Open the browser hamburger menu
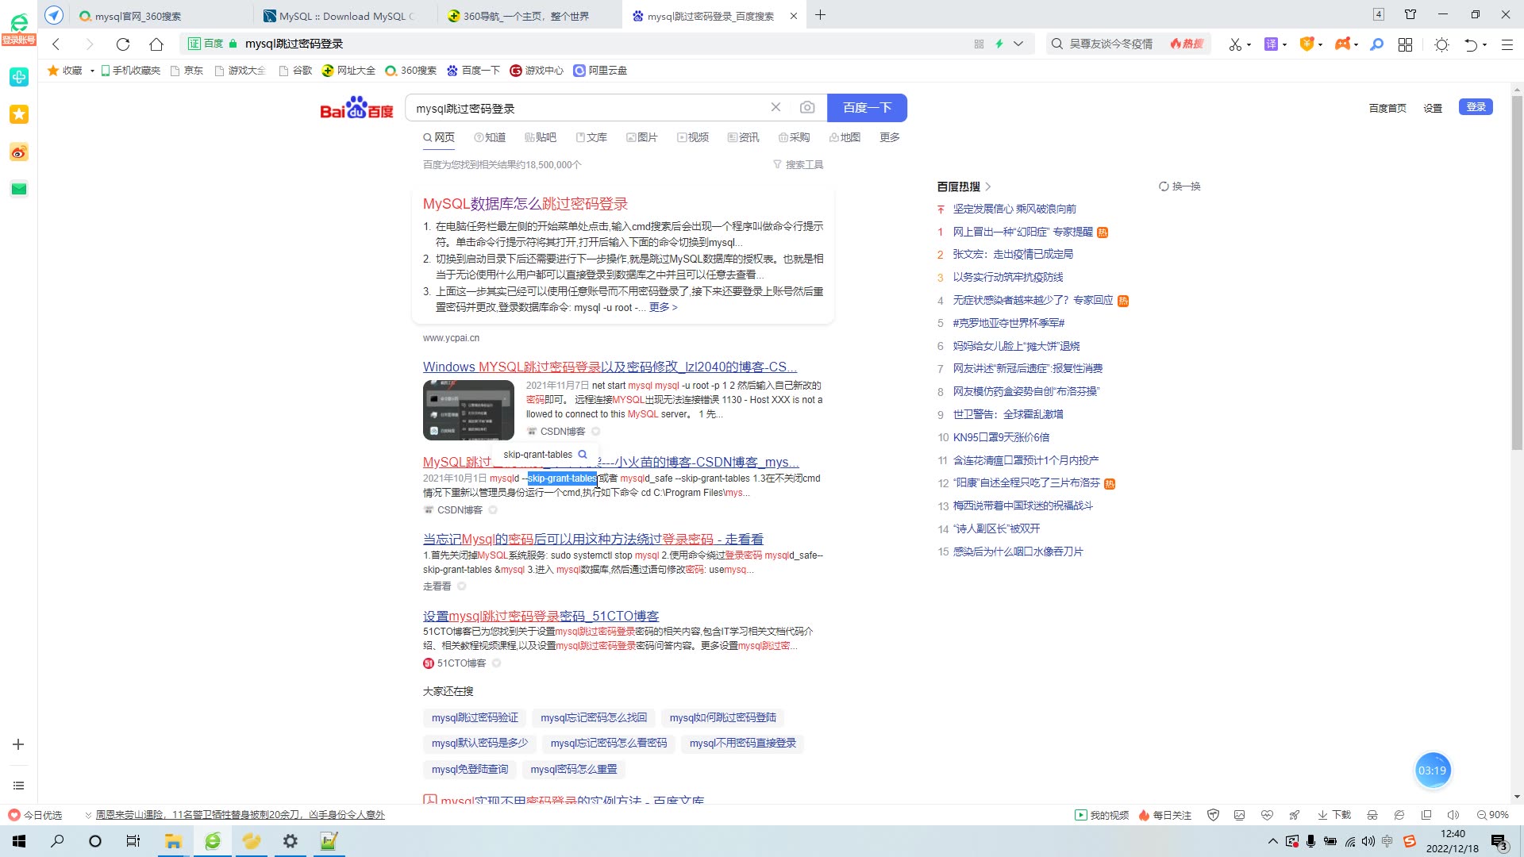This screenshot has width=1524, height=857. pyautogui.click(x=1507, y=44)
